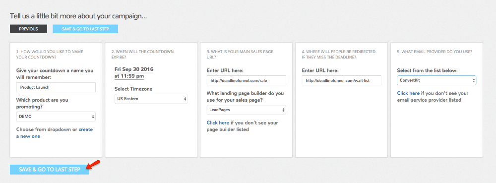Open the ConvertKit email provider dropdown
496x183 pixels.
(x=436, y=80)
